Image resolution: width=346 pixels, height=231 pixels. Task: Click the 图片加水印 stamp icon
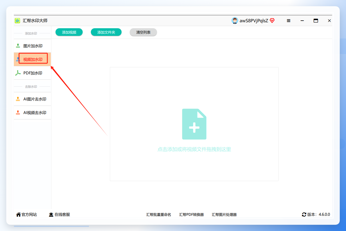[18, 46]
